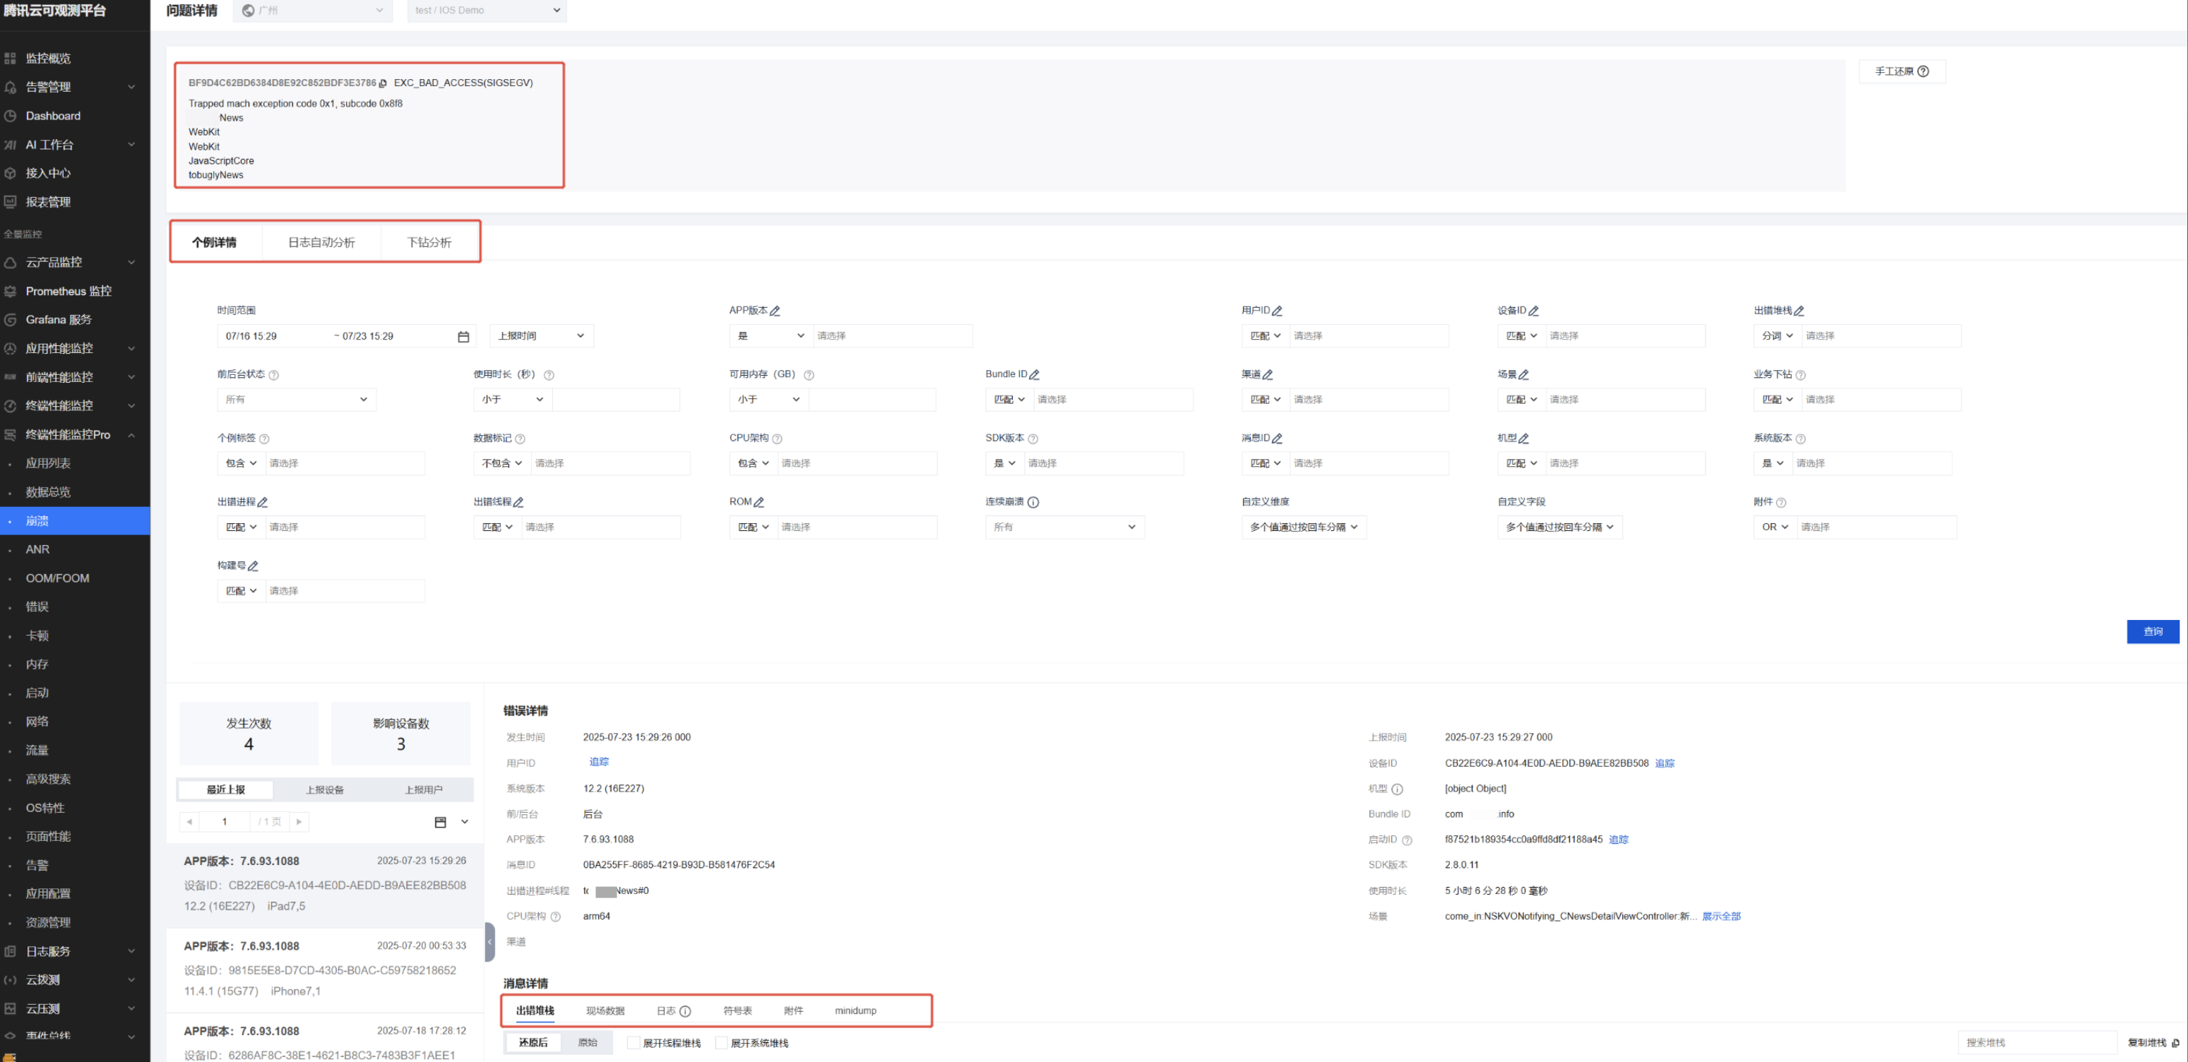Collapse 终端性能监控Pro sidebar group
The width and height of the screenshot is (2188, 1062).
pyautogui.click(x=131, y=435)
